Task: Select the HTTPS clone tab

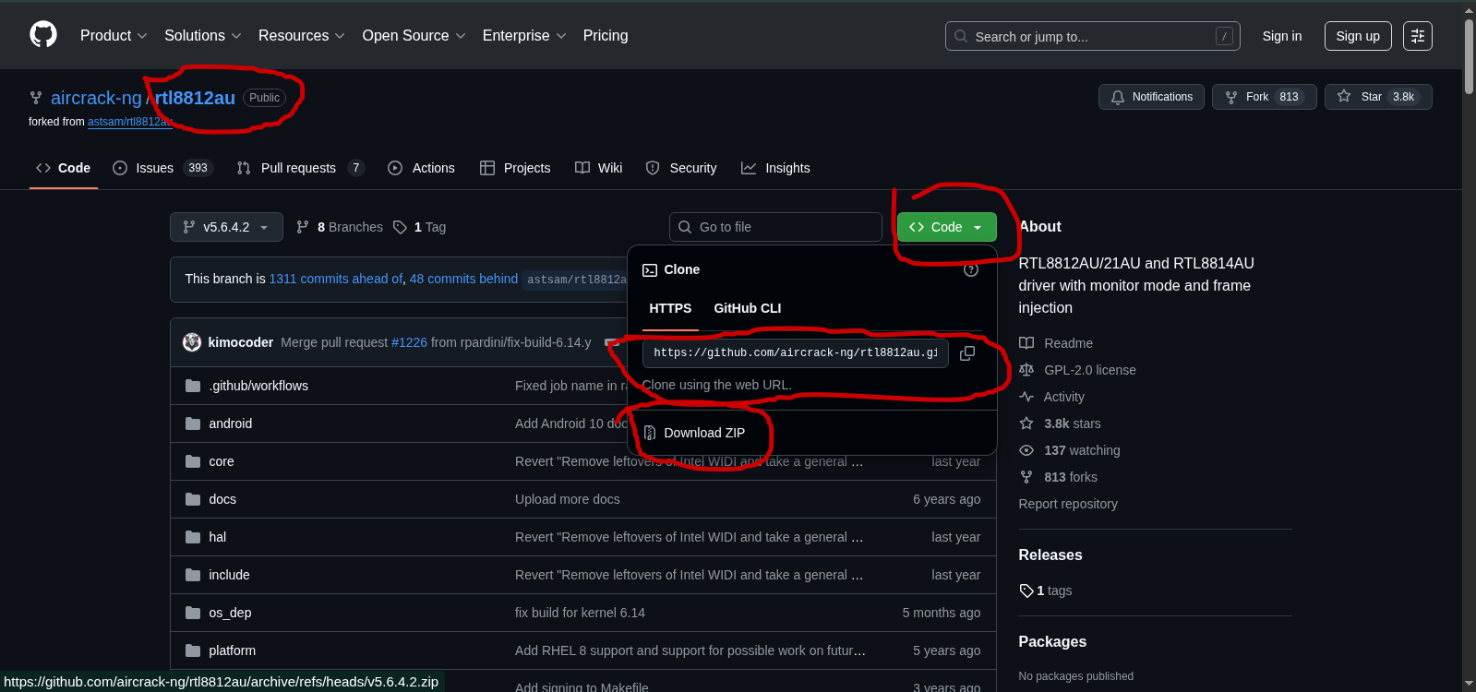Action: [670, 308]
